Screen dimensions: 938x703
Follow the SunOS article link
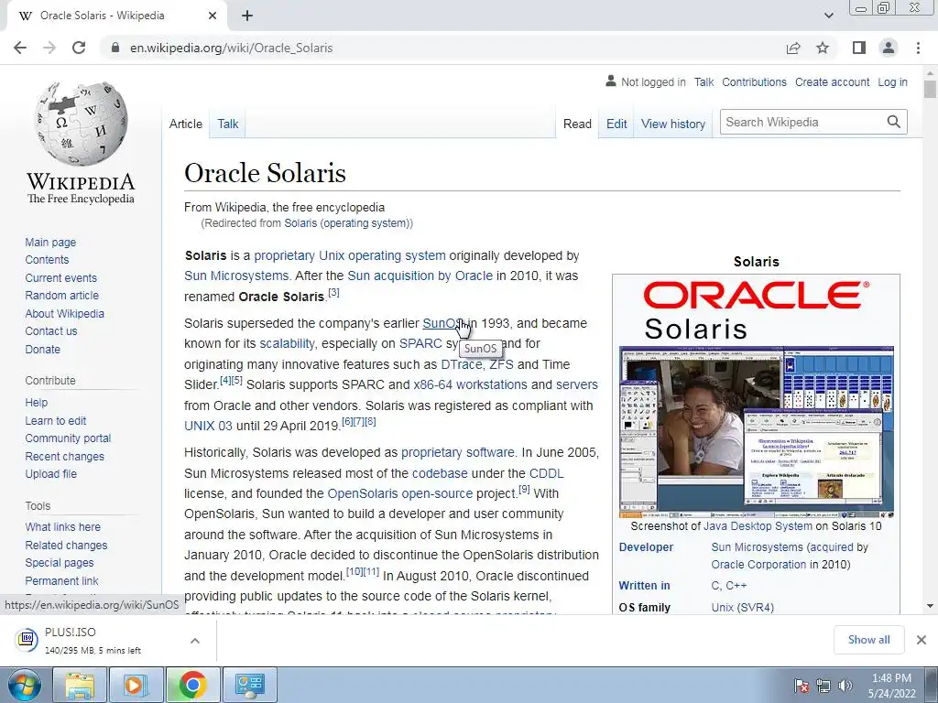point(442,323)
